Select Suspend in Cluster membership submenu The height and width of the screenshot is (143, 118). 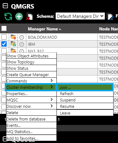click(x=85, y=100)
